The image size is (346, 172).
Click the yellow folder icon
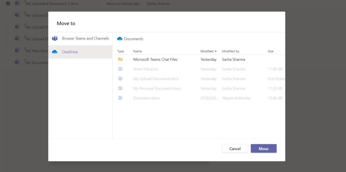pos(120,59)
